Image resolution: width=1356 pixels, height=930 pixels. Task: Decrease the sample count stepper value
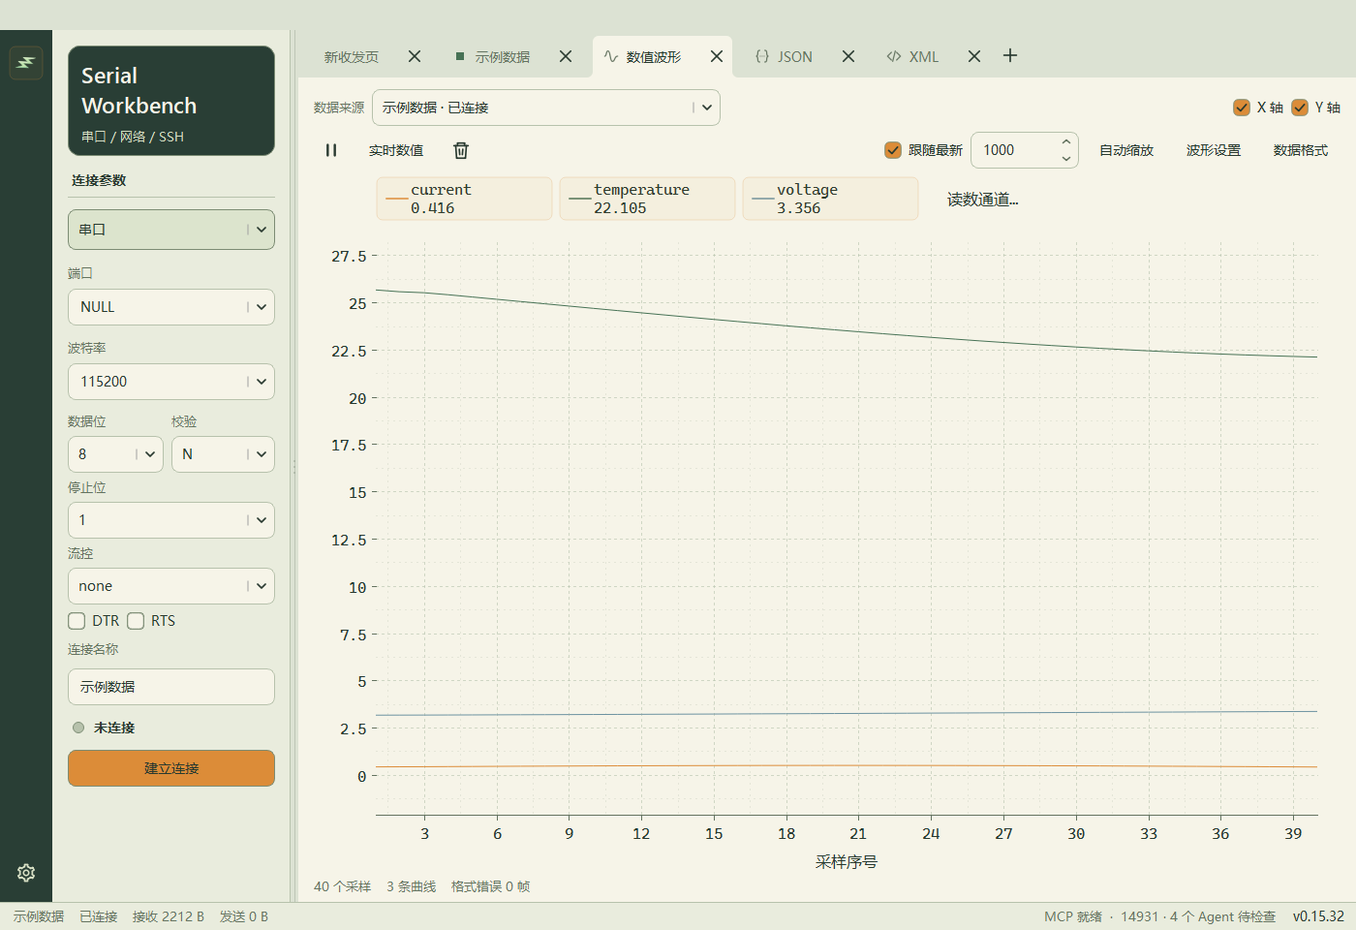(1066, 159)
